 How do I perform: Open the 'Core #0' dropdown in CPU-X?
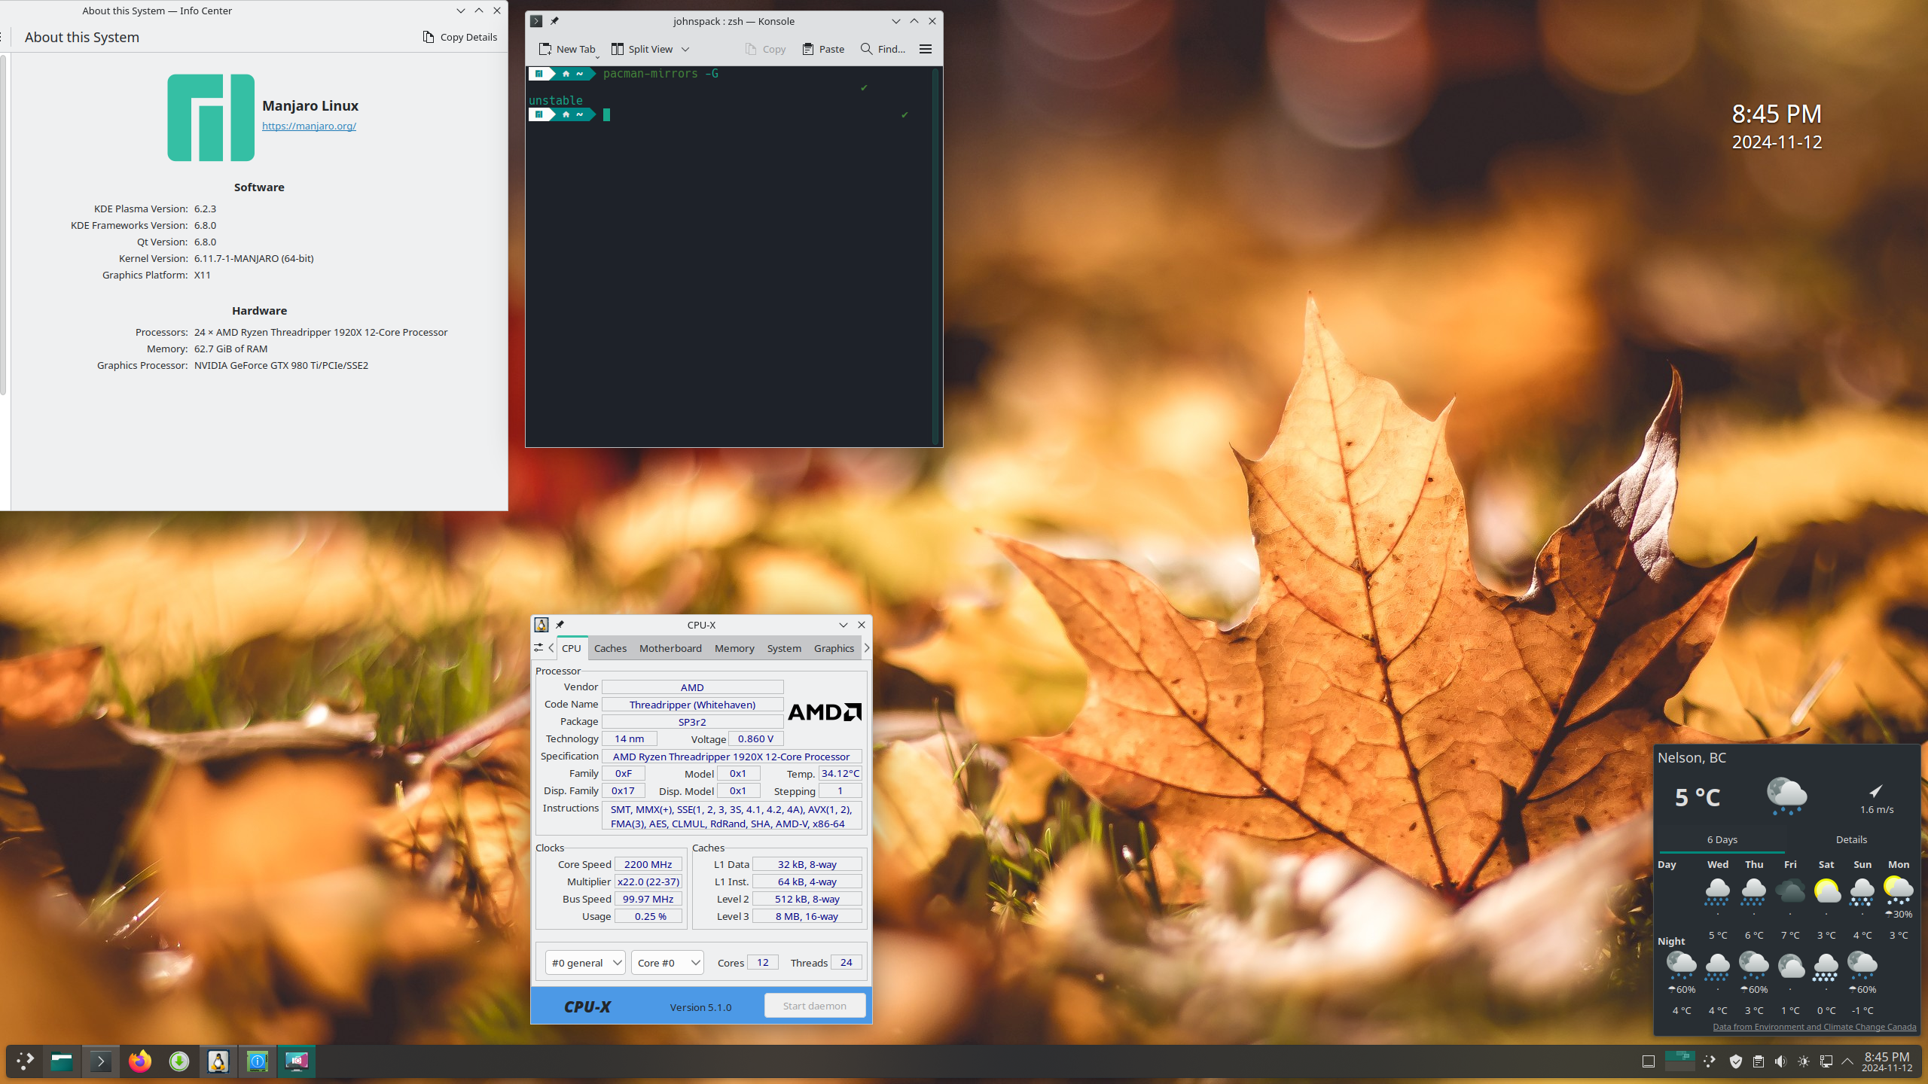tap(667, 962)
